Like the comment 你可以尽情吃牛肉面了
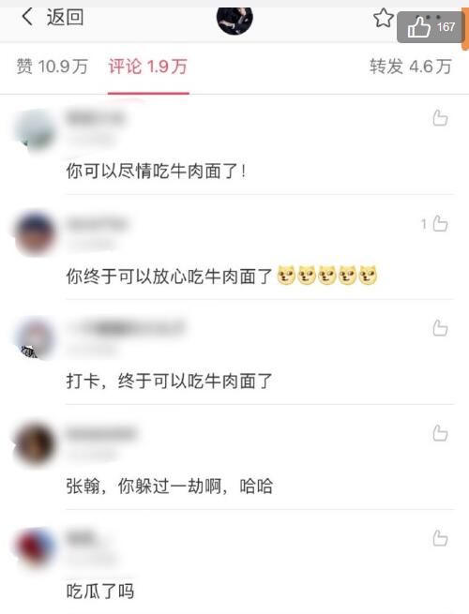The width and height of the screenshot is (469, 614). (x=440, y=118)
